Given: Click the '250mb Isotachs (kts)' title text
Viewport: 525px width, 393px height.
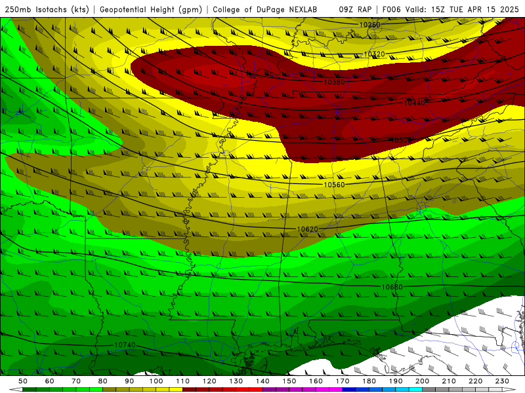Looking at the screenshot, I should (x=47, y=10).
